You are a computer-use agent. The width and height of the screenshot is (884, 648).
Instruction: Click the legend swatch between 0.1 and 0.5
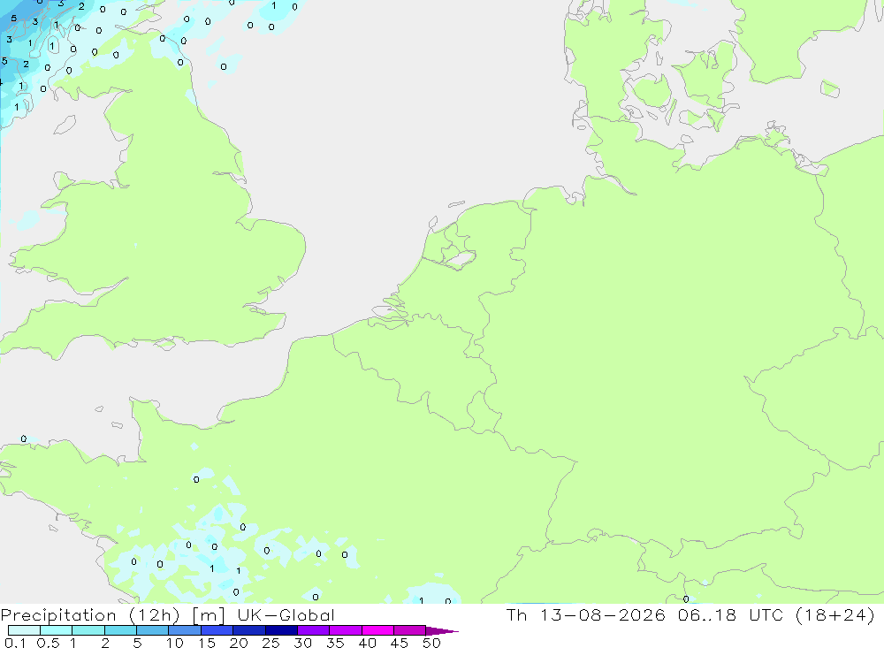24,630
